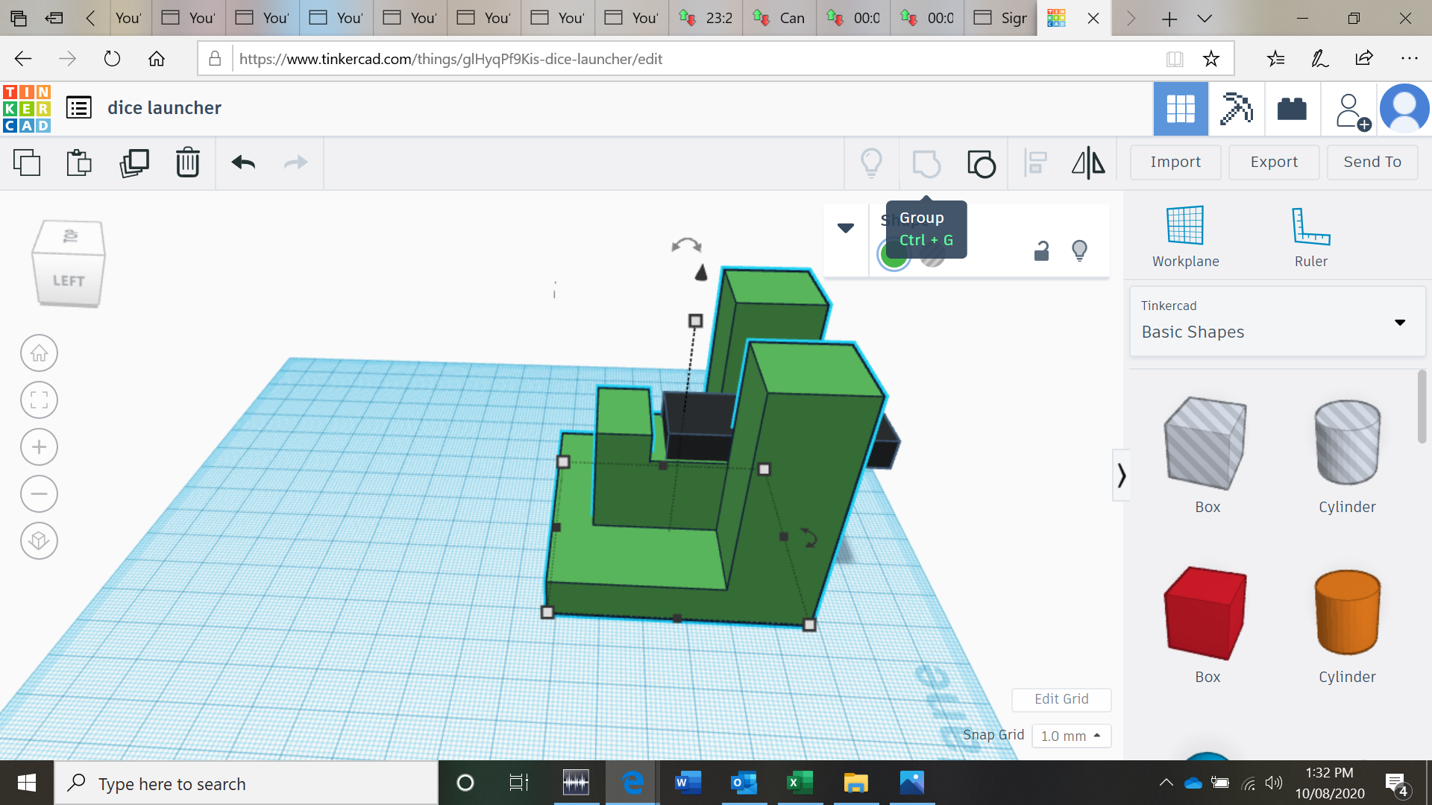1432x805 pixels.
Task: Pick the red Box shape
Action: tap(1206, 613)
